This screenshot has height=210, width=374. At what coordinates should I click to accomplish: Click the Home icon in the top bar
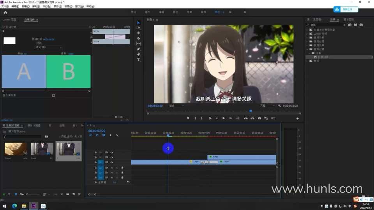pyautogui.click(x=5, y=12)
